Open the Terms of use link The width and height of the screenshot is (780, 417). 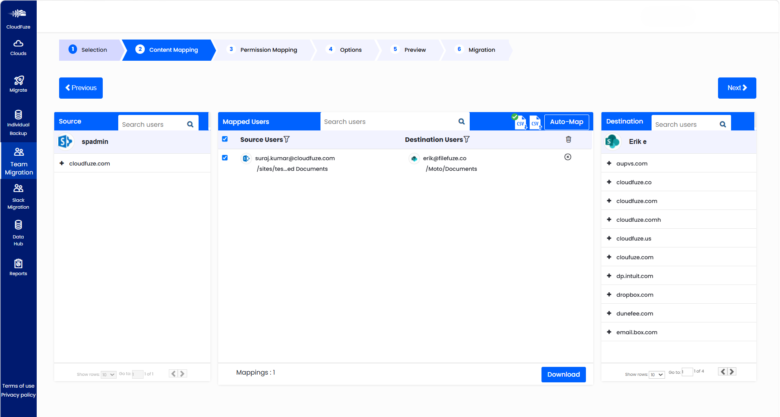click(x=18, y=386)
